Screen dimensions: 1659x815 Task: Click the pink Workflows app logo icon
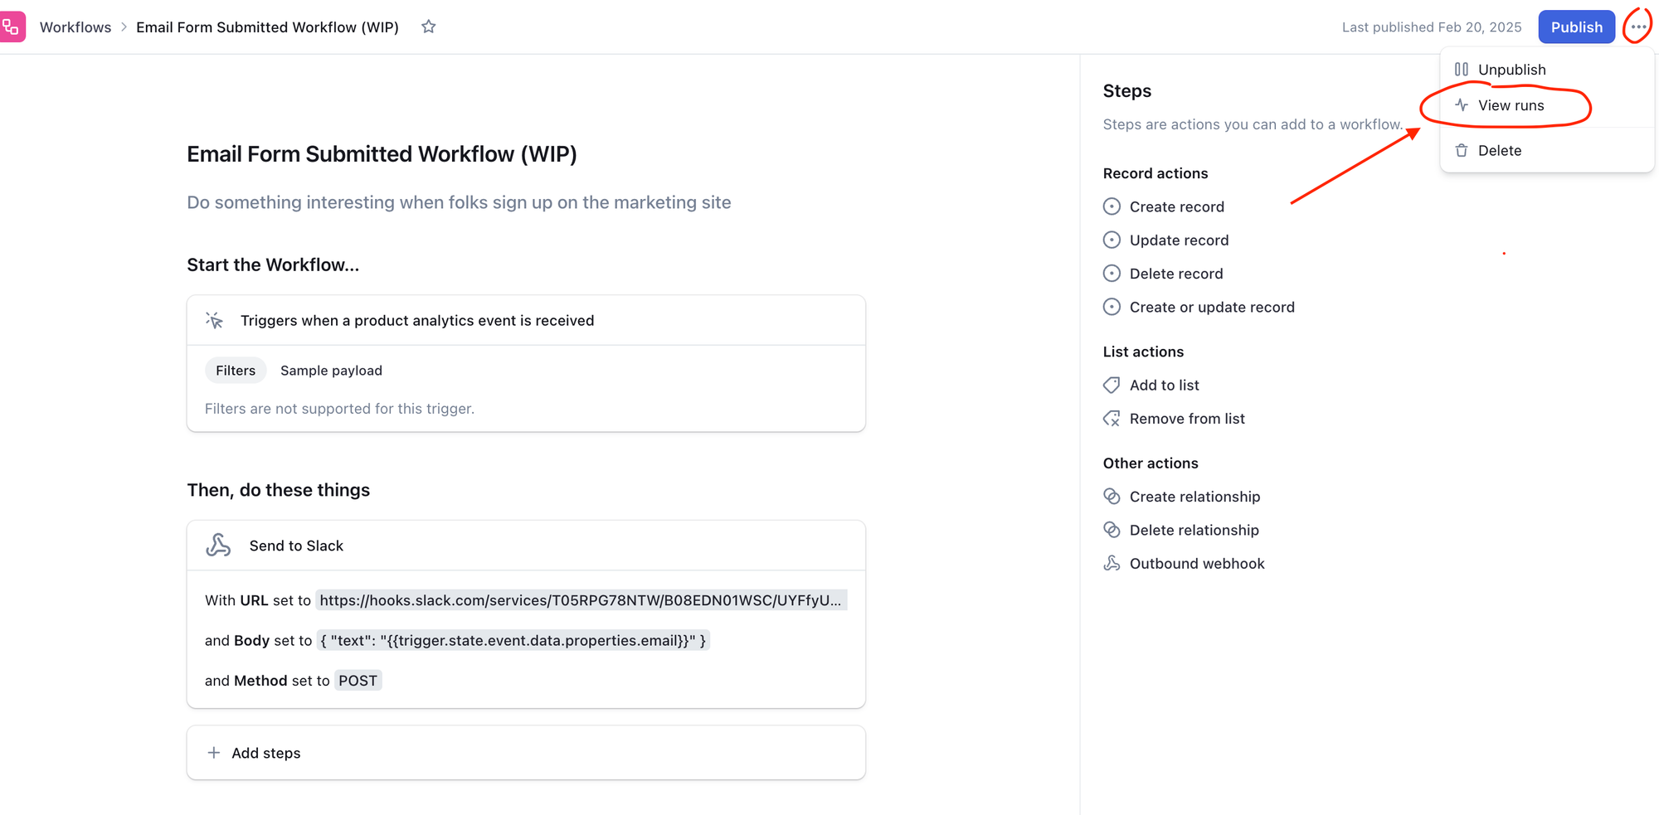12,27
